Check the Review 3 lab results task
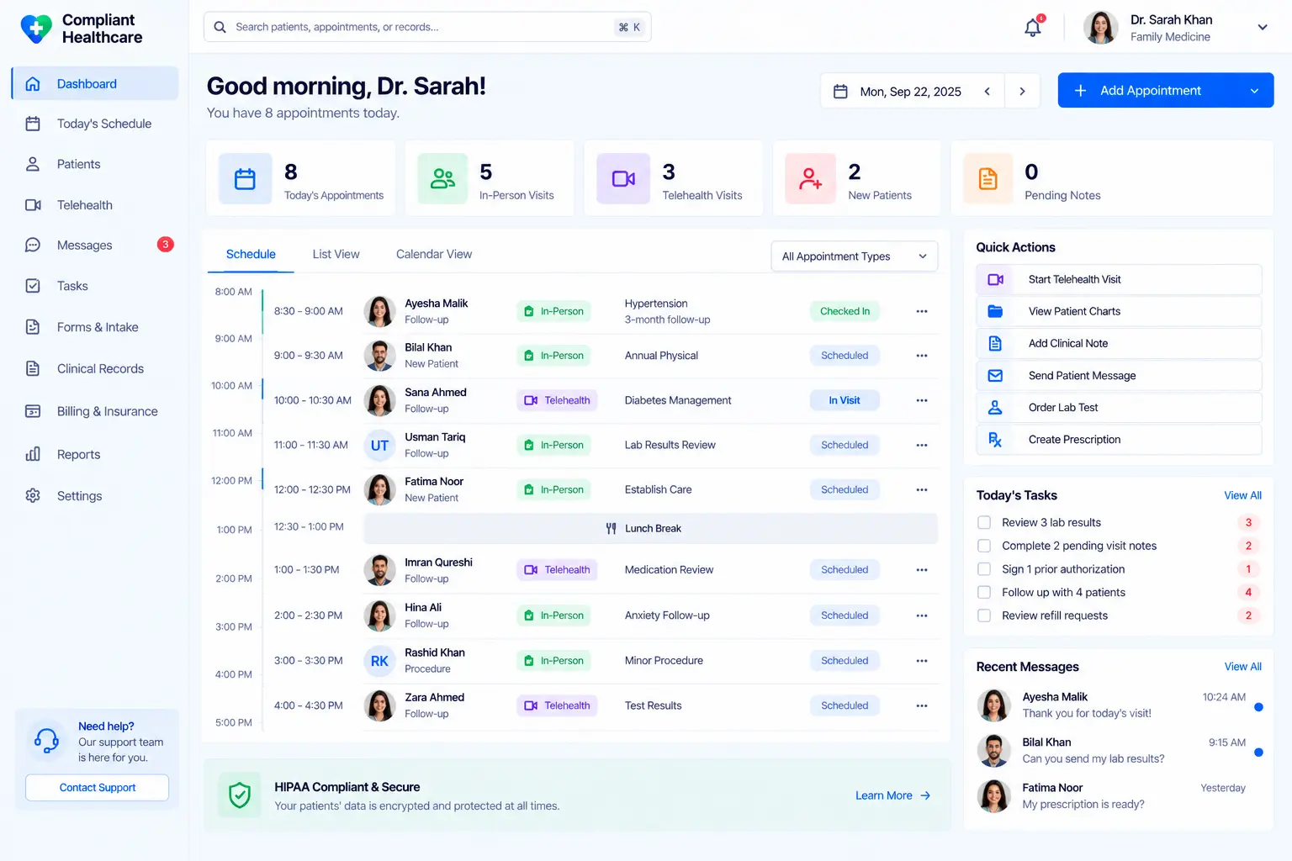The width and height of the screenshot is (1292, 861). 984,522
